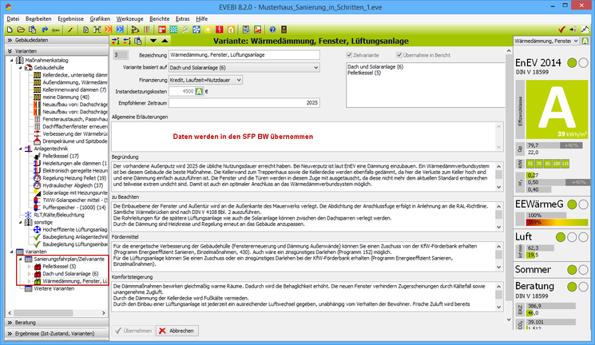Click the Bezeichnung text field
Screen dimensions: 595x345
tap(244, 55)
